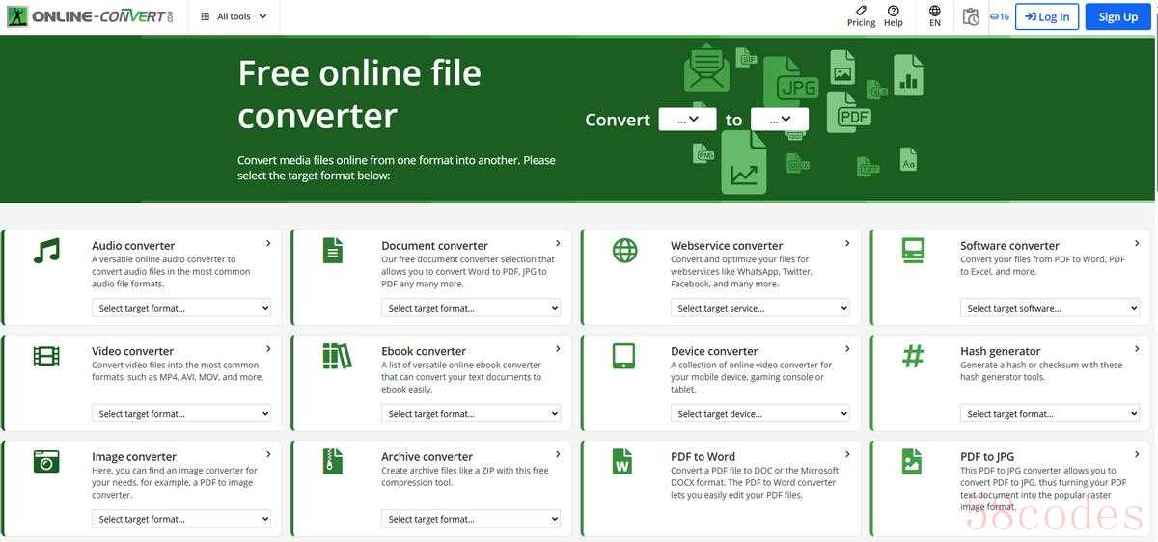Open Hash generator target format dropdown

1050,413
